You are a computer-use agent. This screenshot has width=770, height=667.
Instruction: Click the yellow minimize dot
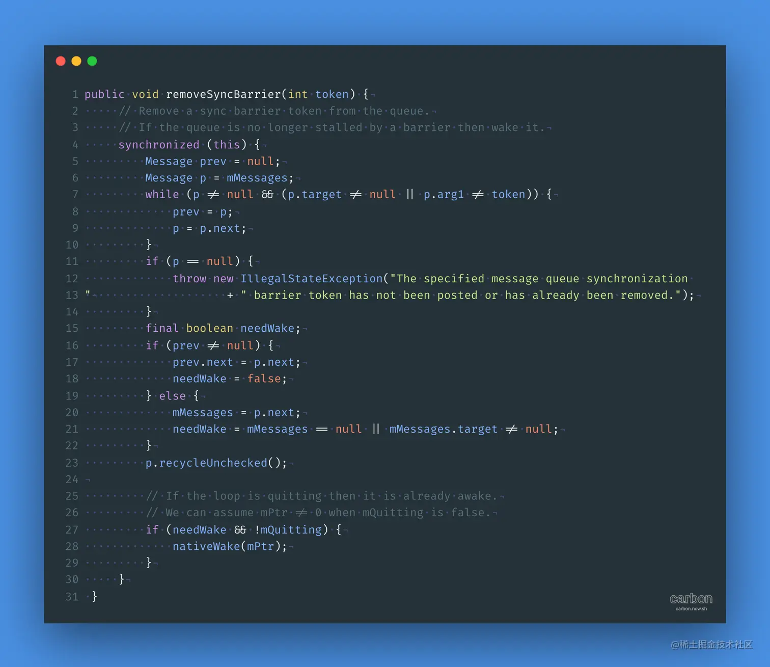pyautogui.click(x=76, y=61)
